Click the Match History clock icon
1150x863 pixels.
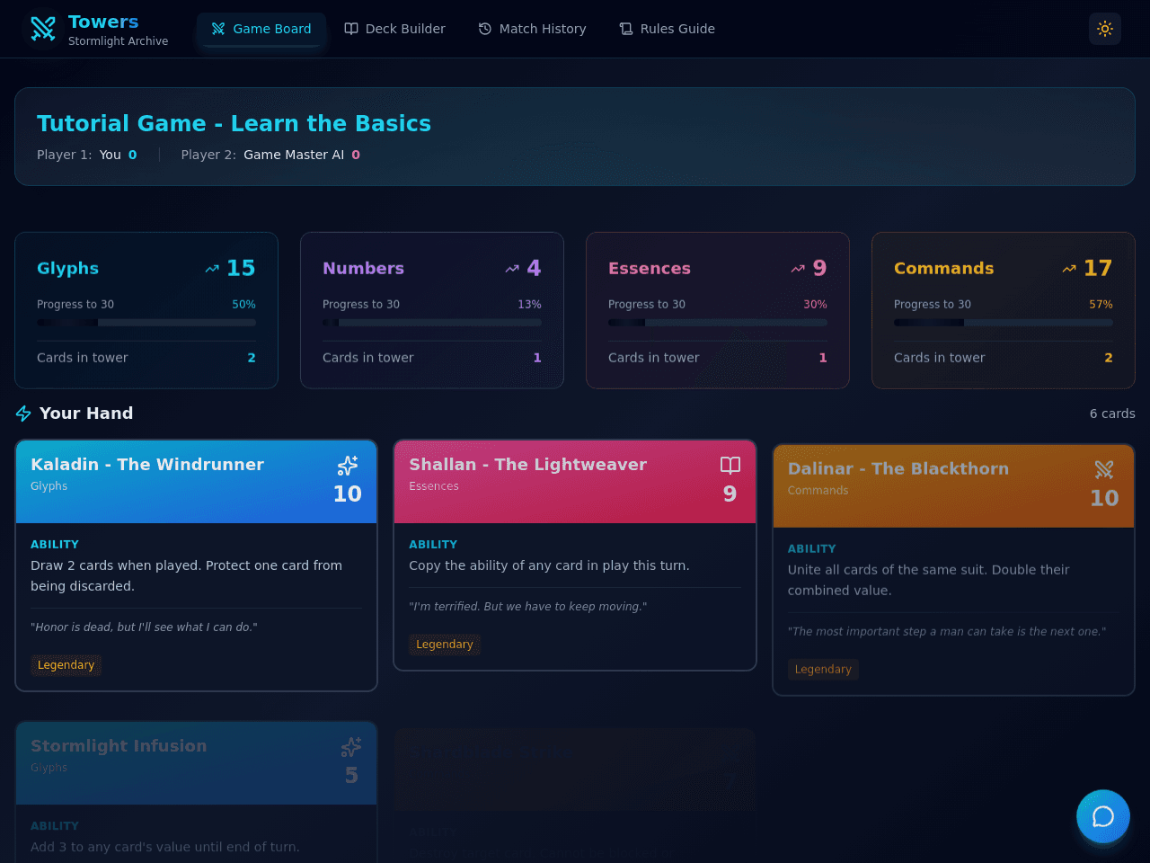[x=485, y=29]
